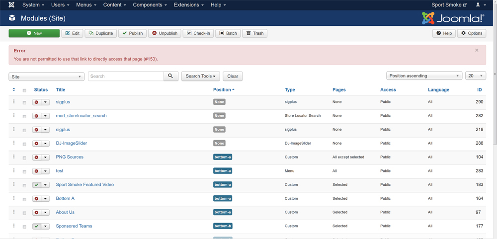The image size is (497, 239).
Task: Click the red unpublished status icon for mod_storelocator_search
Action: point(37,116)
